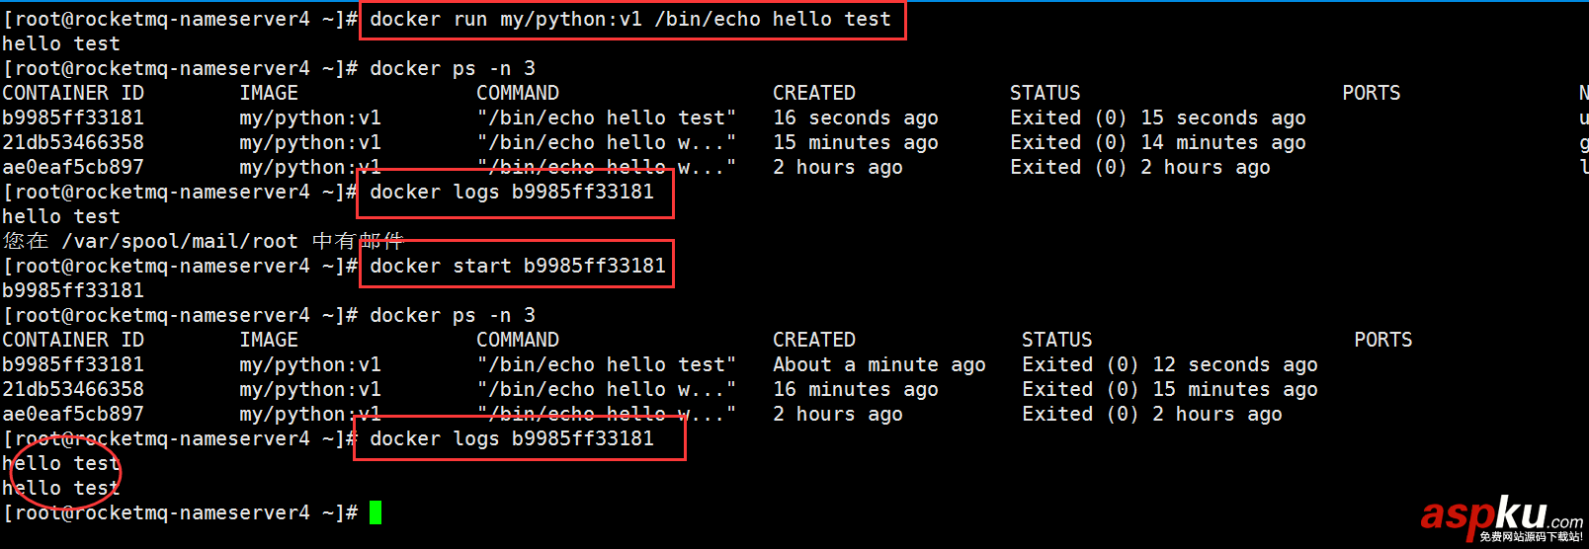Click the boxed "docker run my/python:v1" command
The width and height of the screenshot is (1589, 549).
tap(630, 20)
